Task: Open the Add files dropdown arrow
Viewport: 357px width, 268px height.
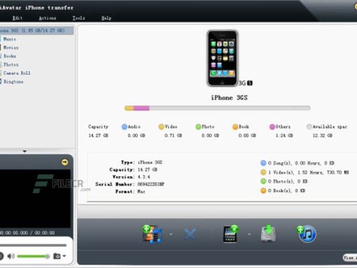Action: 171,234
